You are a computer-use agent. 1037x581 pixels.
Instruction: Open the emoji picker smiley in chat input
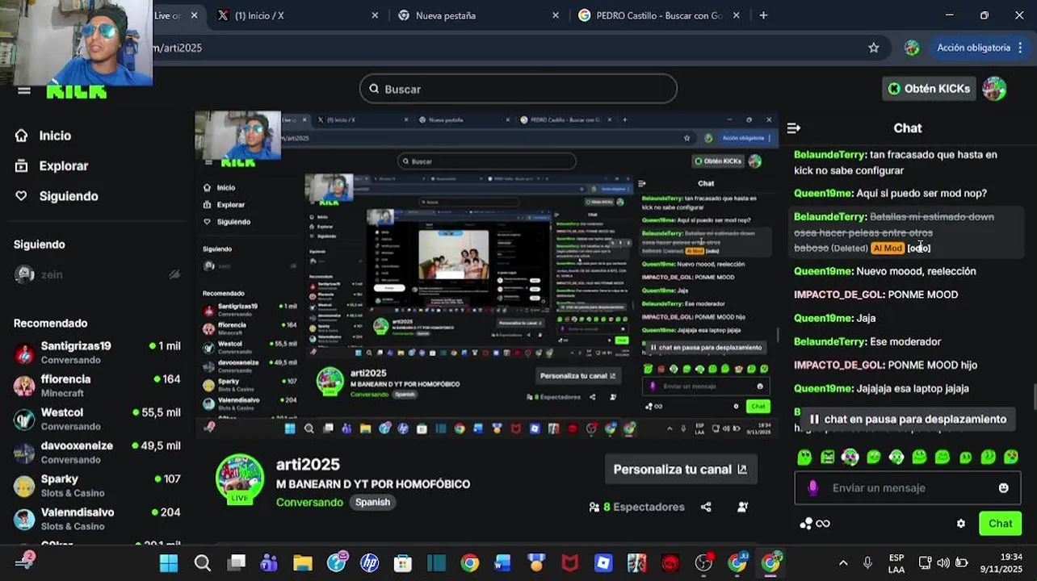pyautogui.click(x=1003, y=488)
